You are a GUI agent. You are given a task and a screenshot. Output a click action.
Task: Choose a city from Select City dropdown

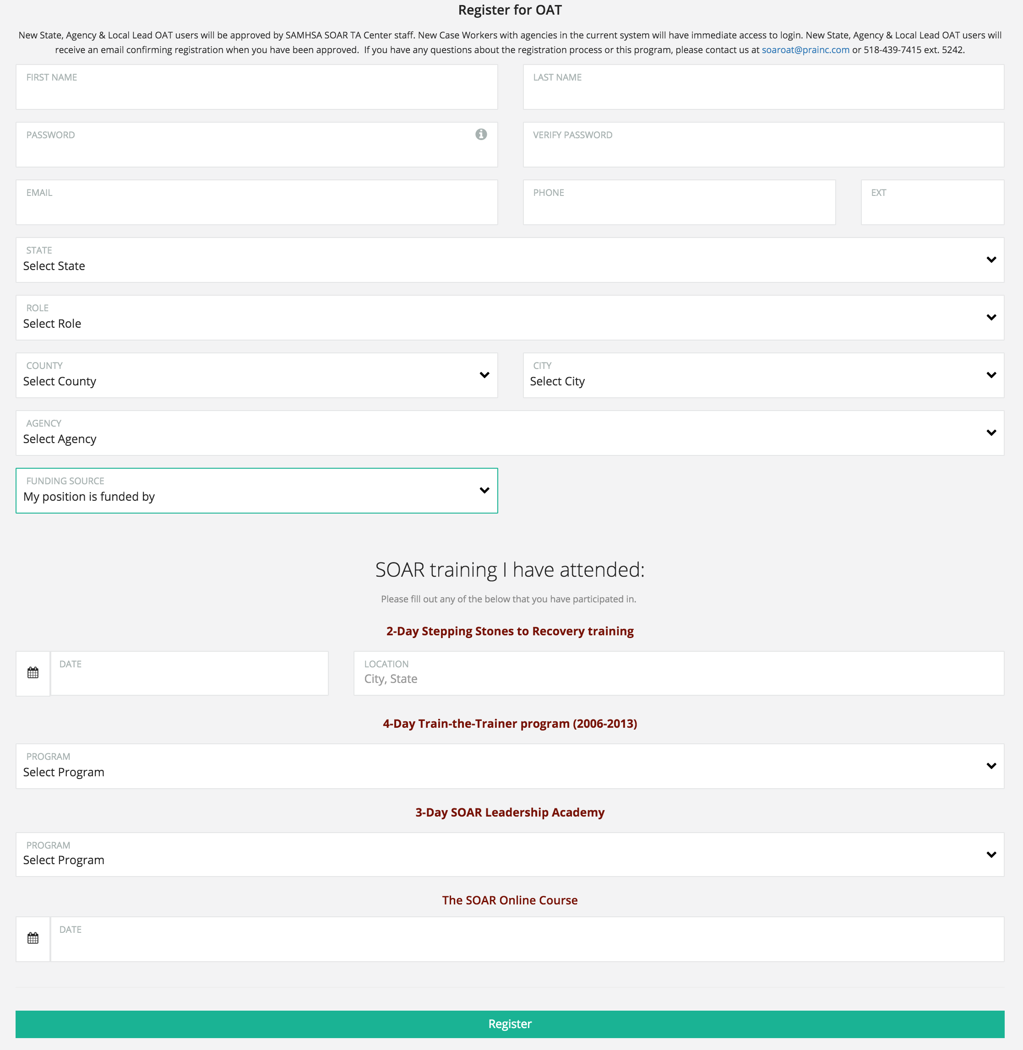click(763, 375)
